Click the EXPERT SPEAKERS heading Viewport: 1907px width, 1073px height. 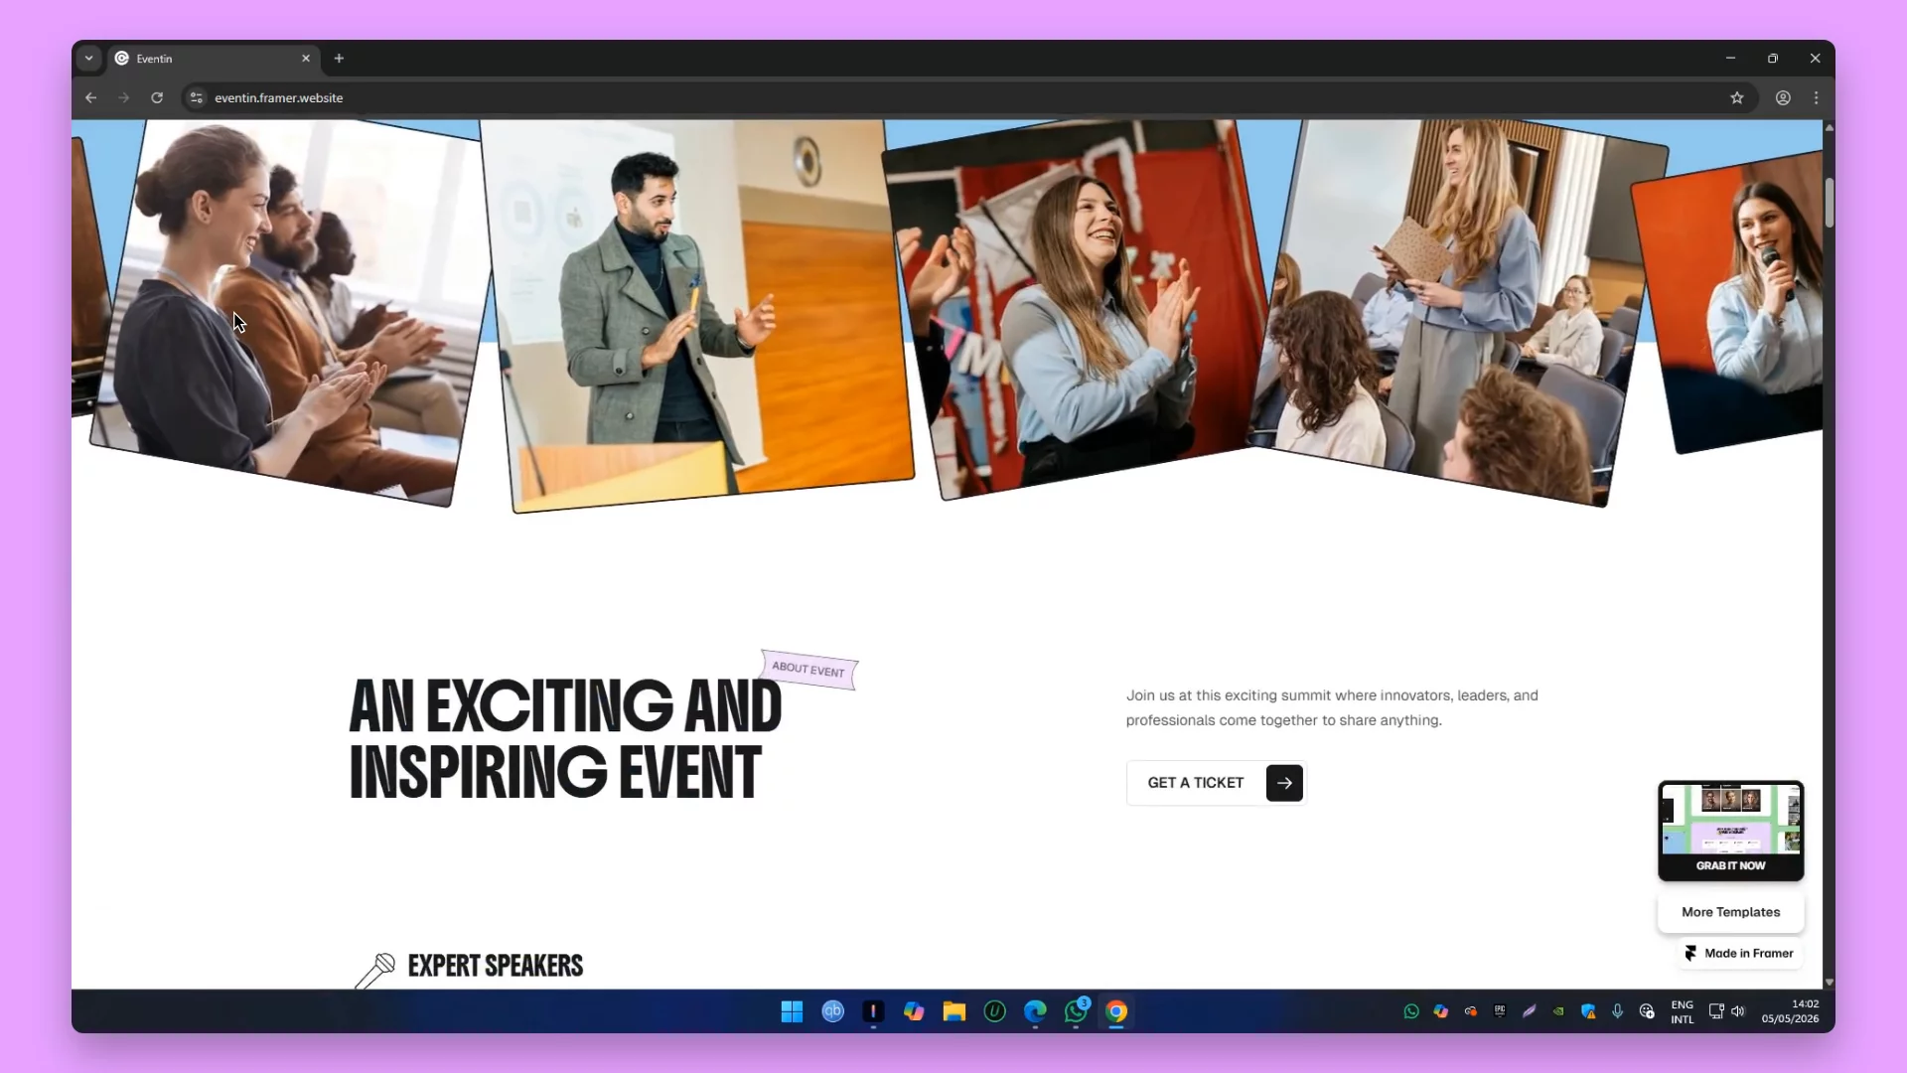(x=495, y=966)
